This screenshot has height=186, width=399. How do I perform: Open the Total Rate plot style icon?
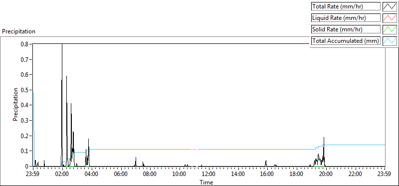pyautogui.click(x=390, y=6)
